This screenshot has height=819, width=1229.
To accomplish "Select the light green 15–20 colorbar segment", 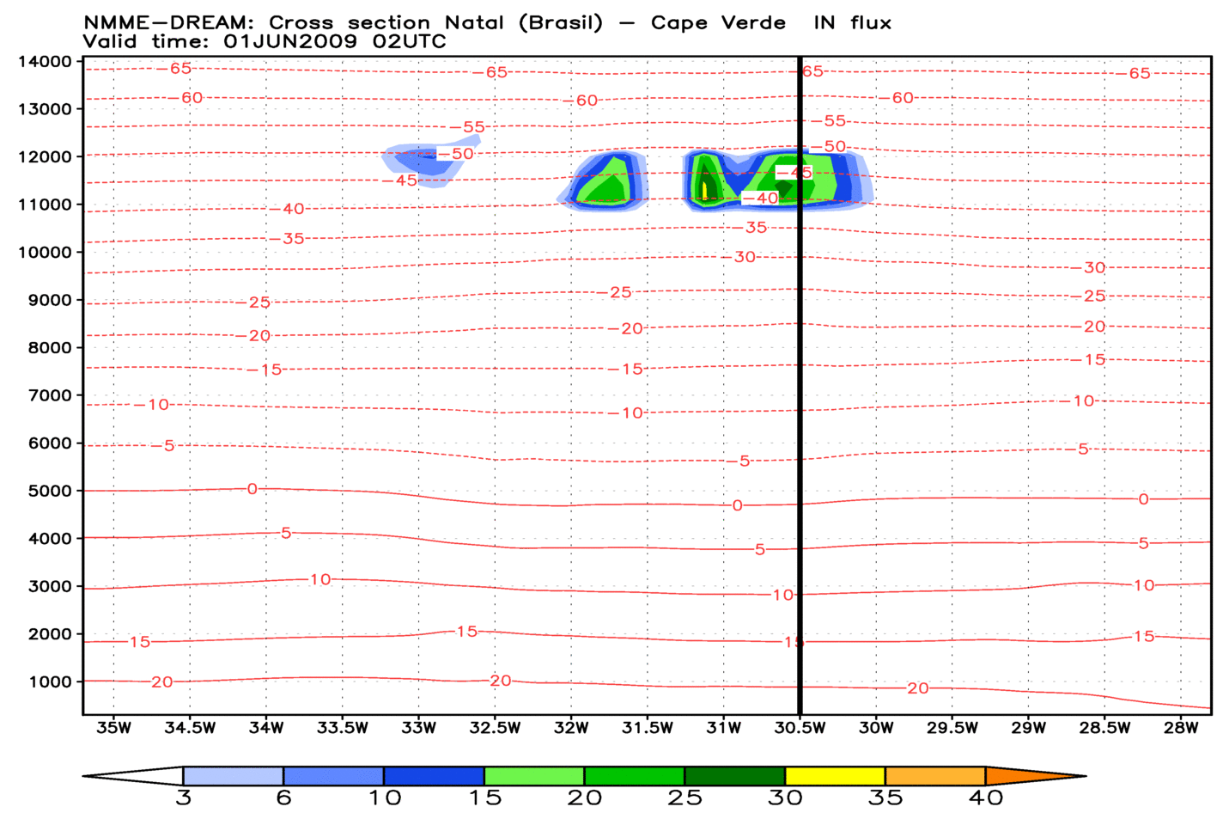I will 533,776.
